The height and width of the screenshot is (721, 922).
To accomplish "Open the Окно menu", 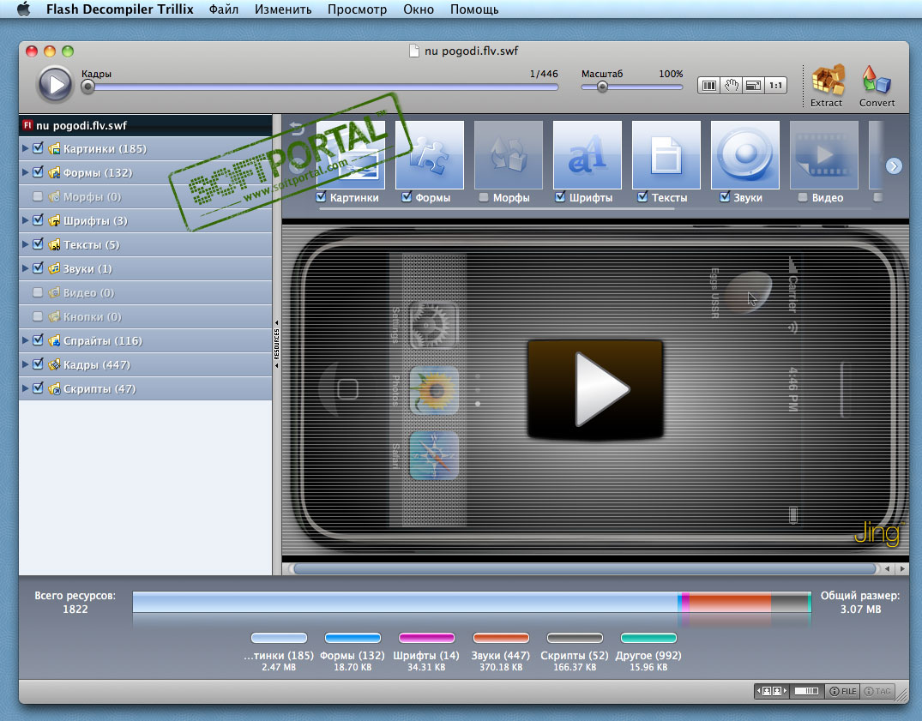I will (x=418, y=9).
